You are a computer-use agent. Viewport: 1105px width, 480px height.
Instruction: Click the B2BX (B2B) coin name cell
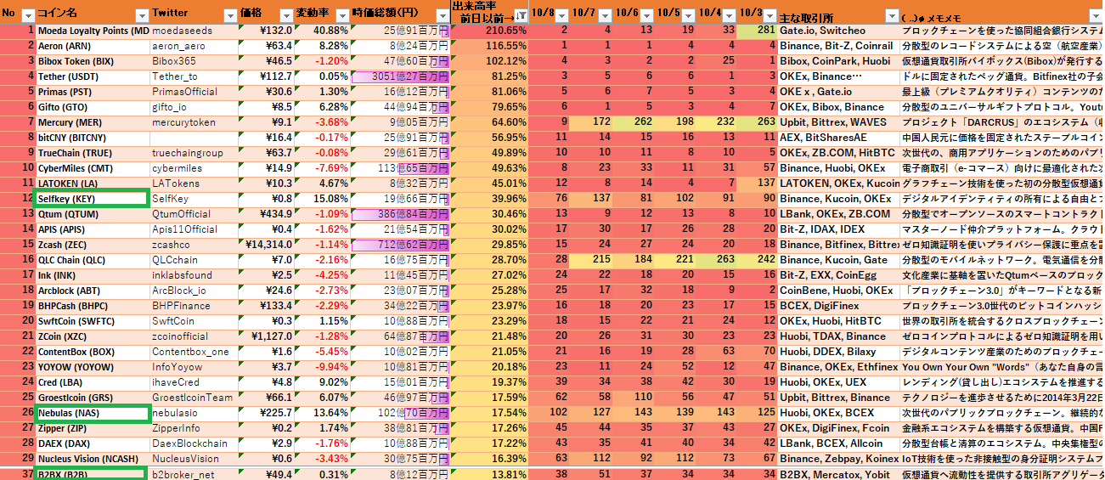(91, 474)
